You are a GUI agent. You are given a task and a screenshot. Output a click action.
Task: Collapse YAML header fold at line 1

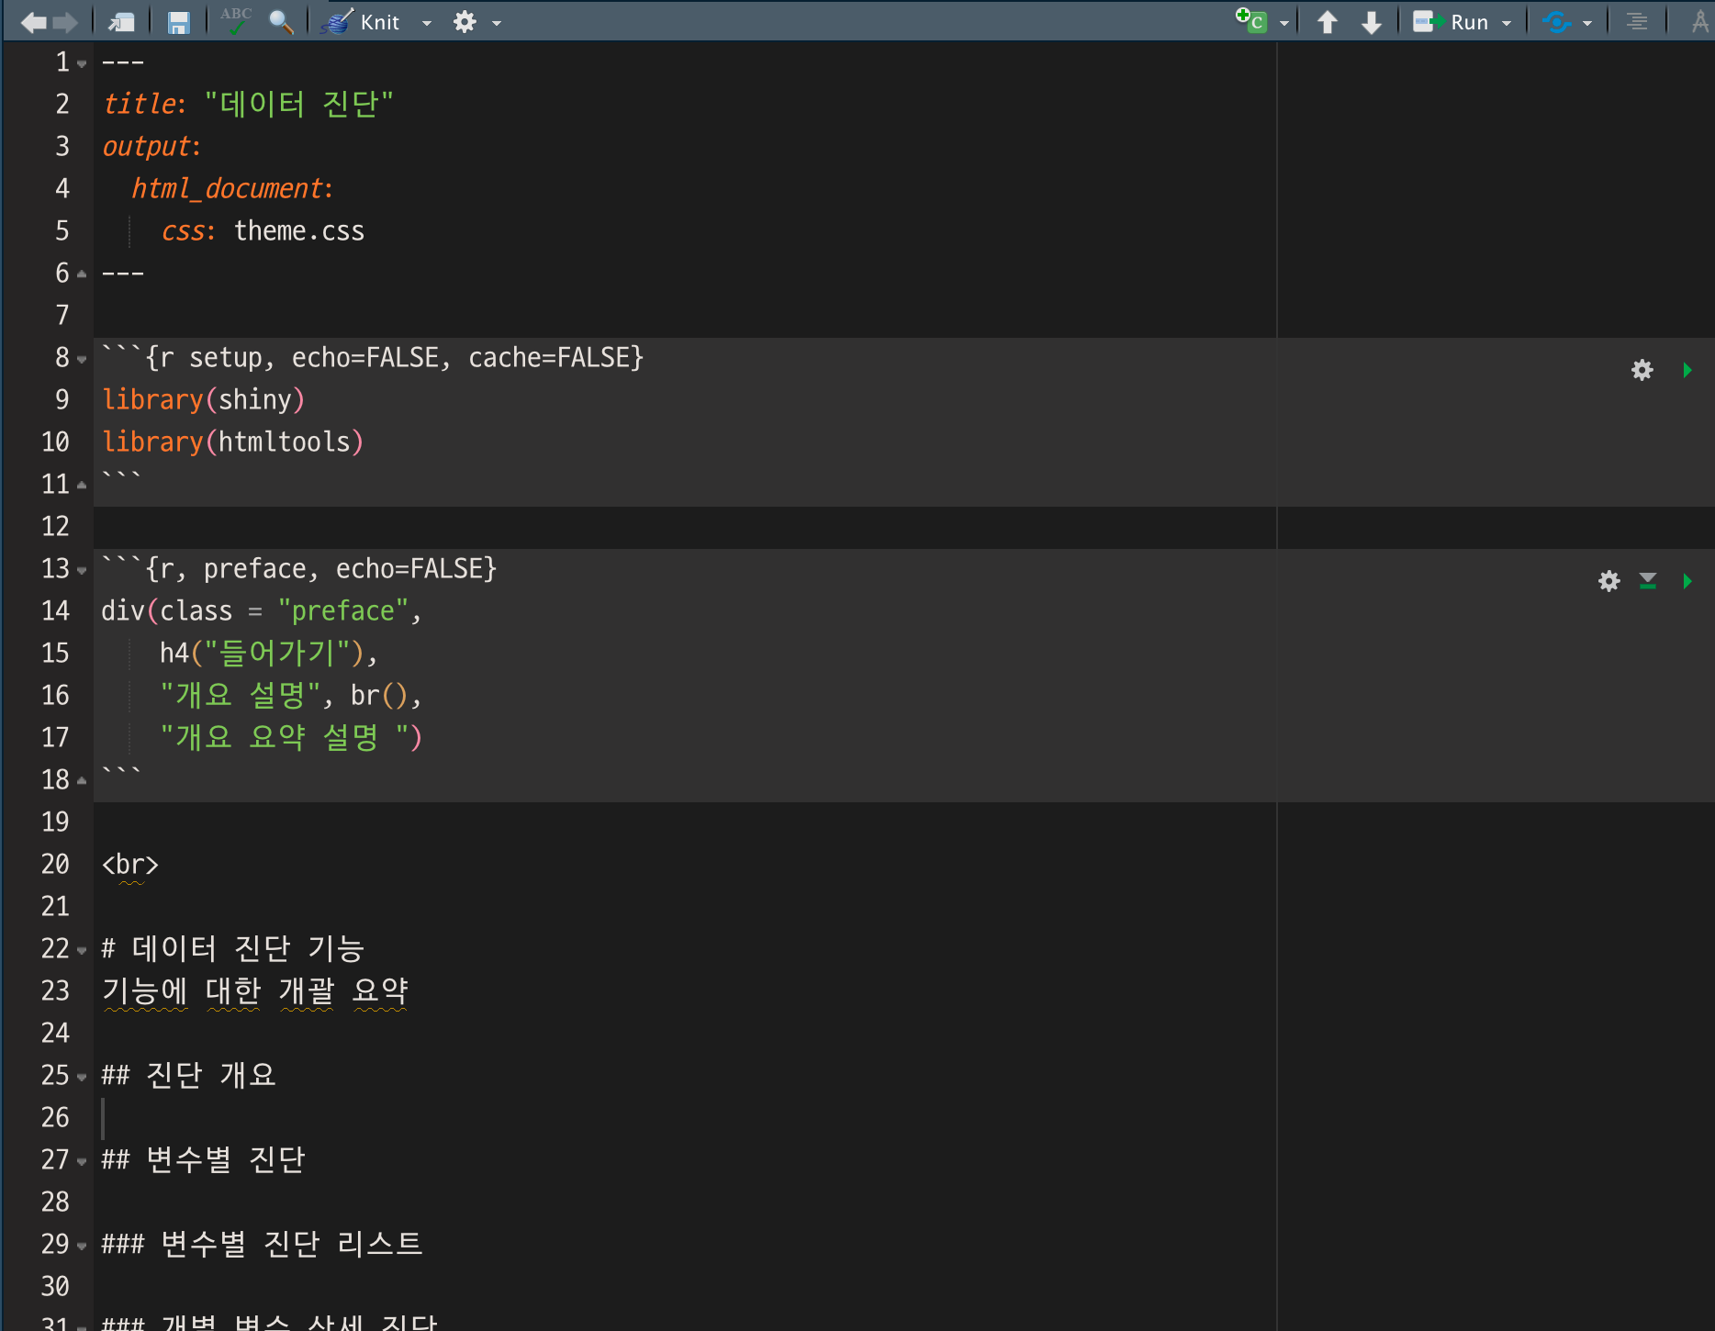82,64
